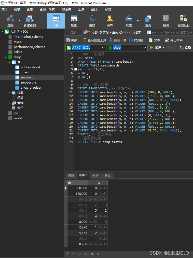Screen dimensions: 193x258
Task: Click the 解释 explain button
Action: click(x=185, y=48)
